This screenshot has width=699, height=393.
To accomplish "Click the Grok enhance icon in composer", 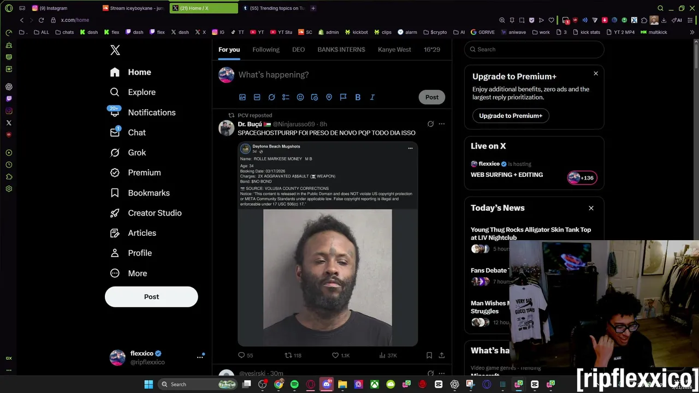I will click(271, 97).
